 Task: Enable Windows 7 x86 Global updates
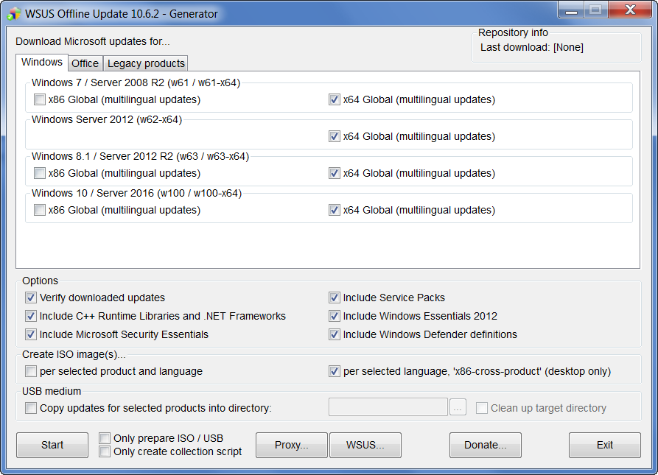(40, 99)
